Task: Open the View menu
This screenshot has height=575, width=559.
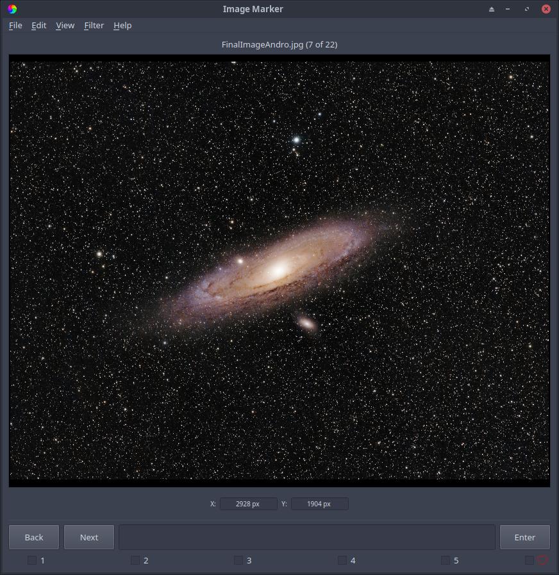Action: pyautogui.click(x=65, y=25)
